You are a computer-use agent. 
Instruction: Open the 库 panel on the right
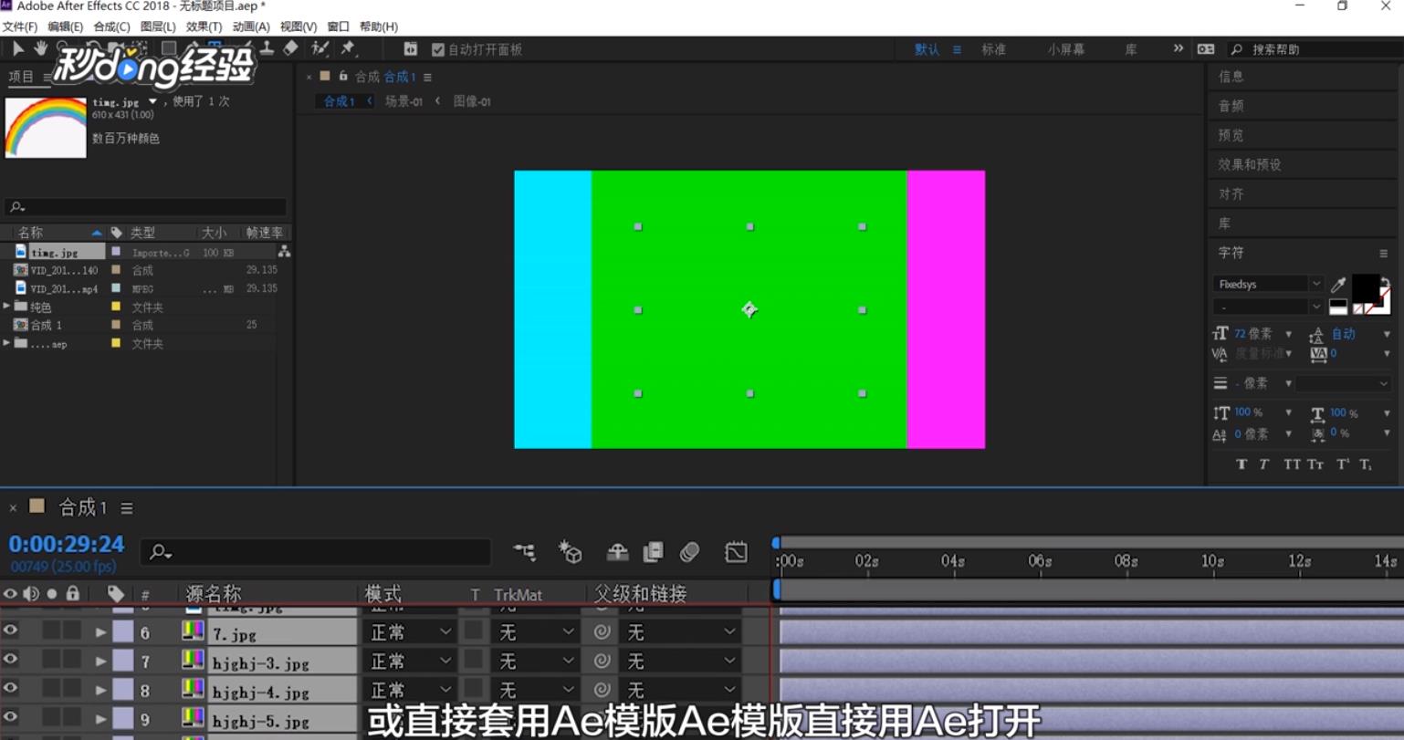1230,223
